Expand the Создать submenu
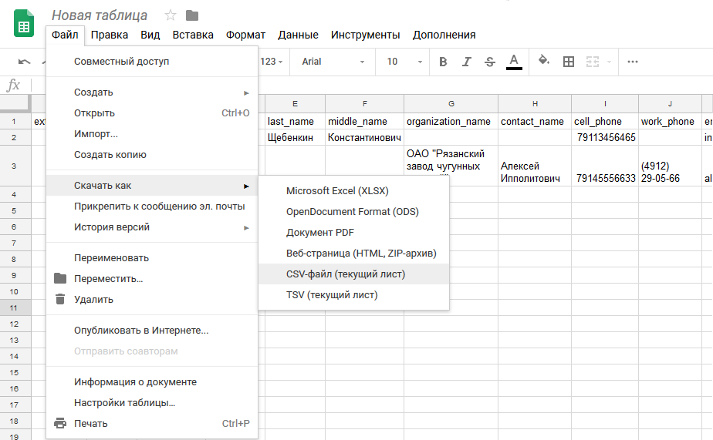 coord(152,92)
